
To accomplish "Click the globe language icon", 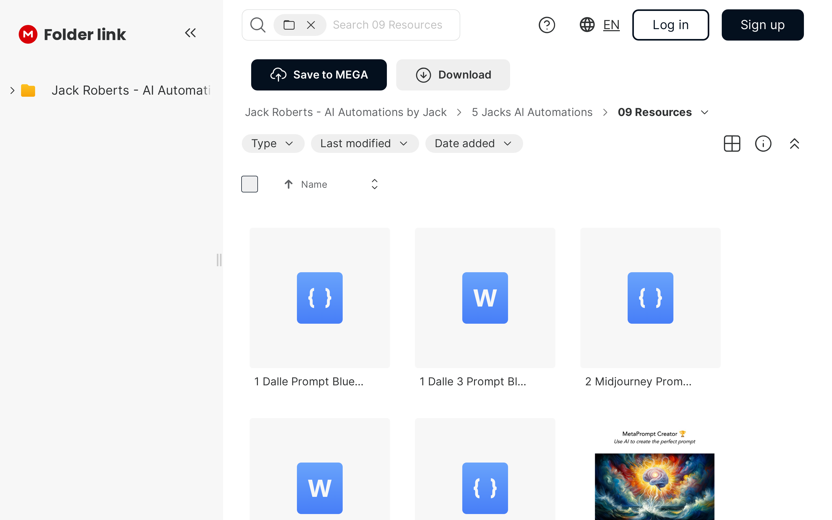I will [587, 25].
